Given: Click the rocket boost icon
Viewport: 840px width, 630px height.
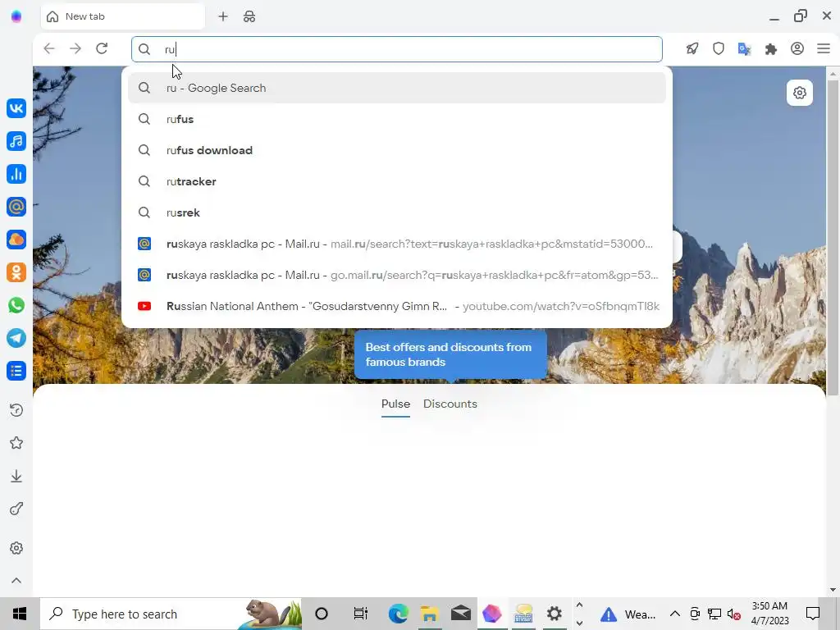Looking at the screenshot, I should (x=692, y=48).
